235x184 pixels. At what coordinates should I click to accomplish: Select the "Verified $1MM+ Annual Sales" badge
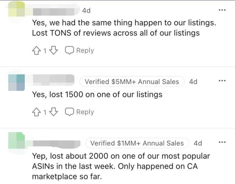pos(137,143)
